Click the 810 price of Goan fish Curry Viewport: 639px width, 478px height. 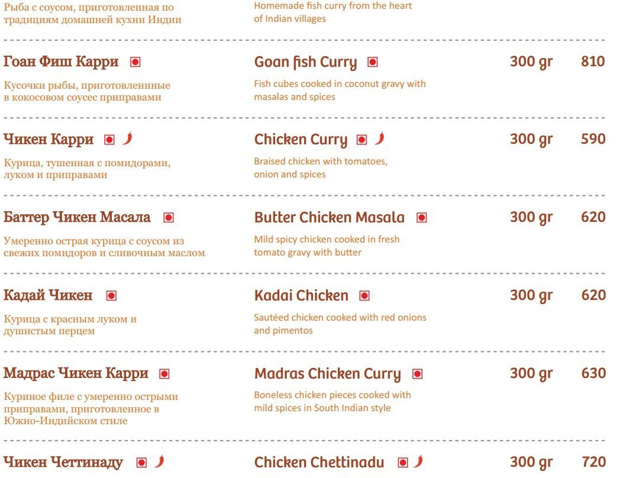click(x=593, y=62)
